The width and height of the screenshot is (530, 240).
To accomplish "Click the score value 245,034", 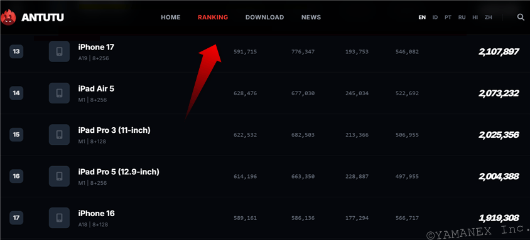I will 357,93.
